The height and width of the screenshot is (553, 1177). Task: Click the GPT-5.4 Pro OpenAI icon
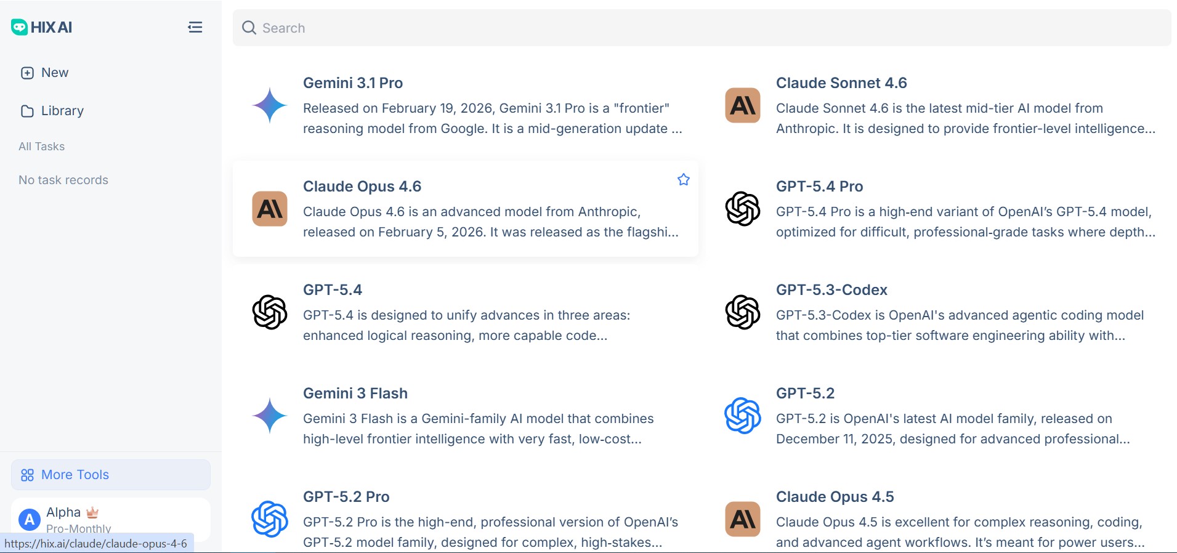click(742, 209)
